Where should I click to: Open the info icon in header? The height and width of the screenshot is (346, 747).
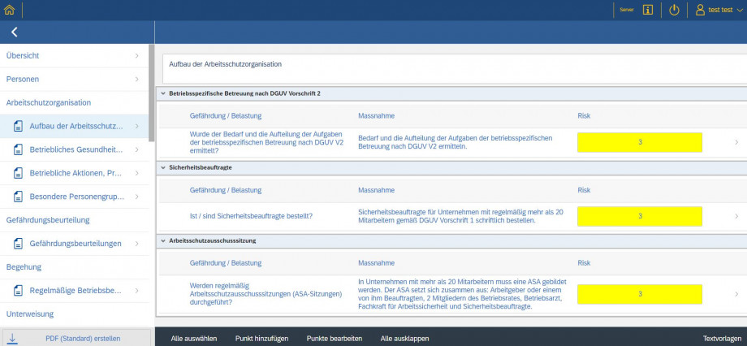click(647, 10)
